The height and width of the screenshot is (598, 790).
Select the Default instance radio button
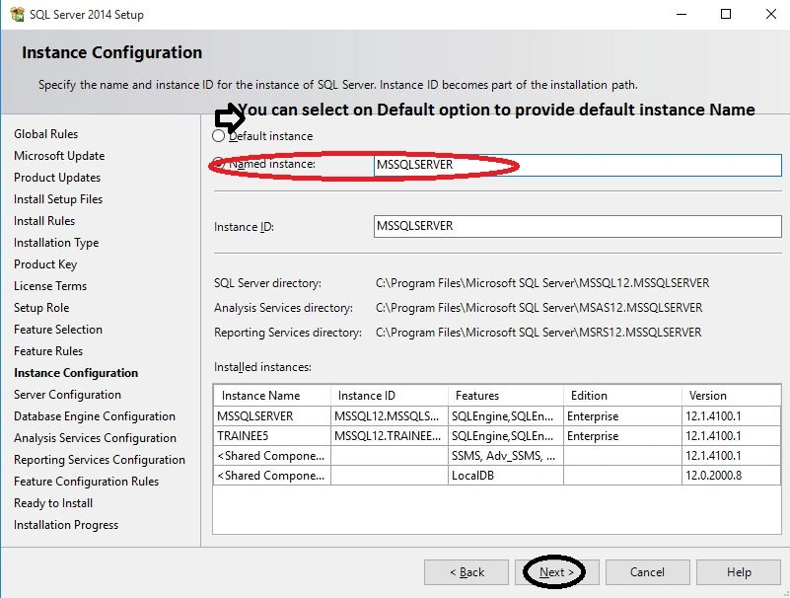point(218,135)
